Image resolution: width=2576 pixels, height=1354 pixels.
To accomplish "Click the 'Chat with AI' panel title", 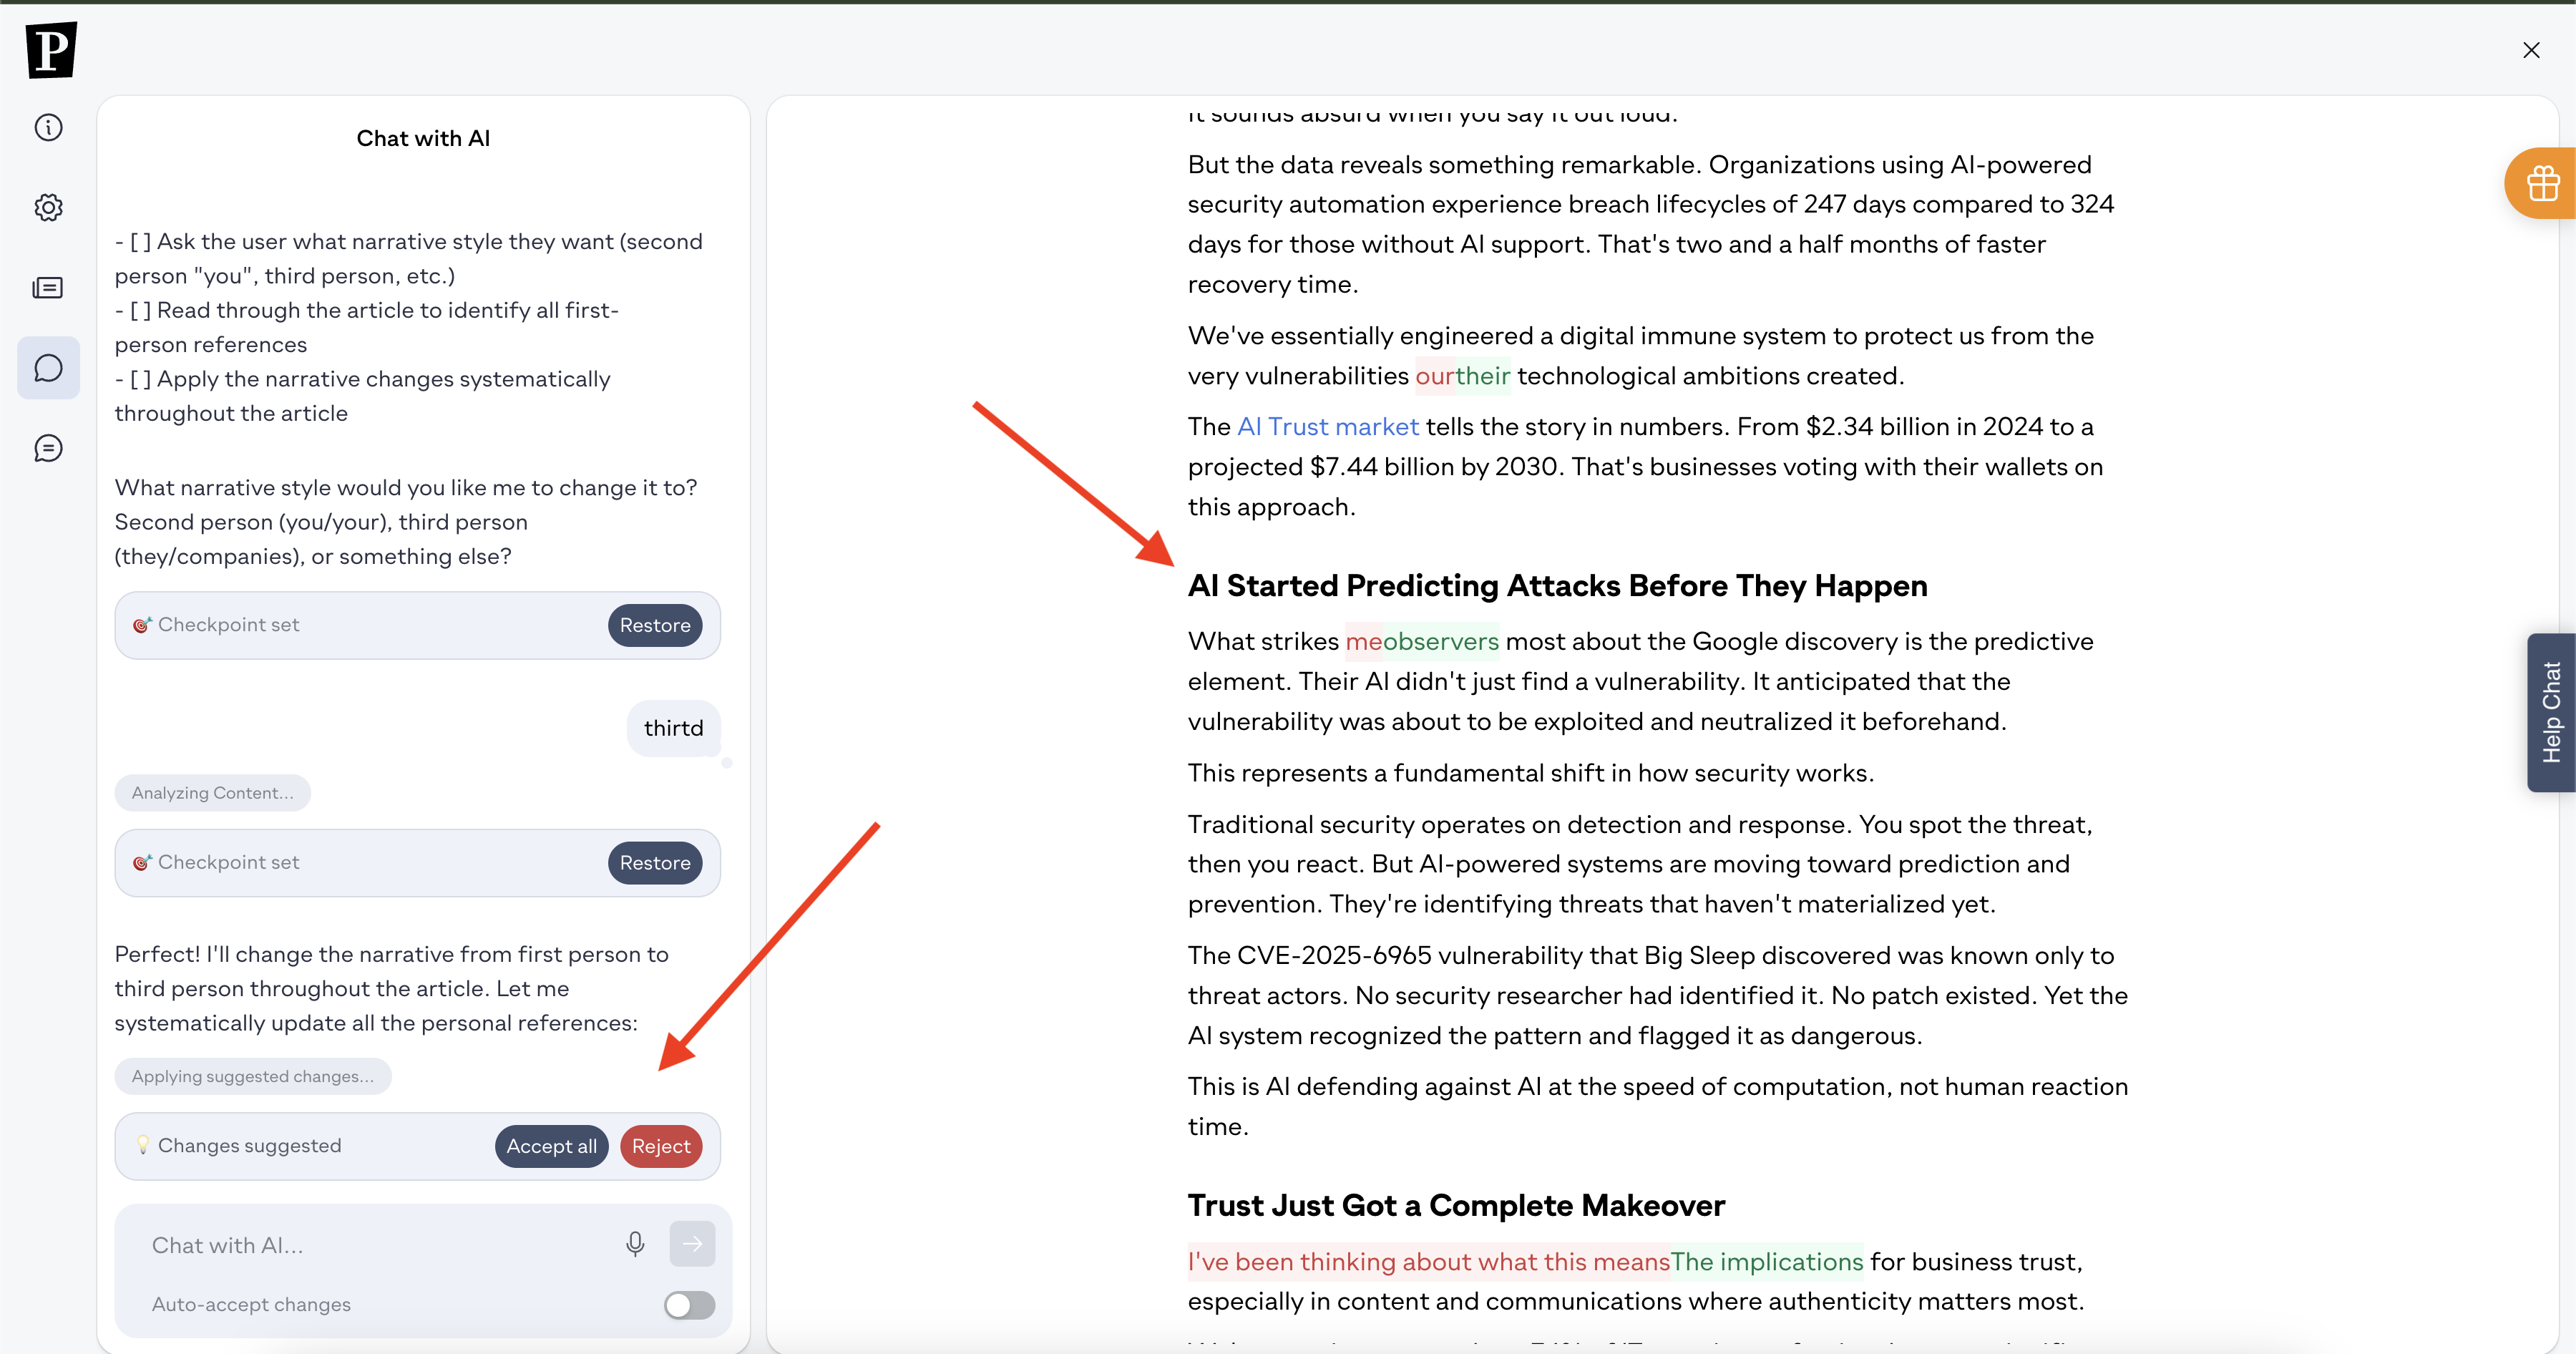I will coord(423,139).
